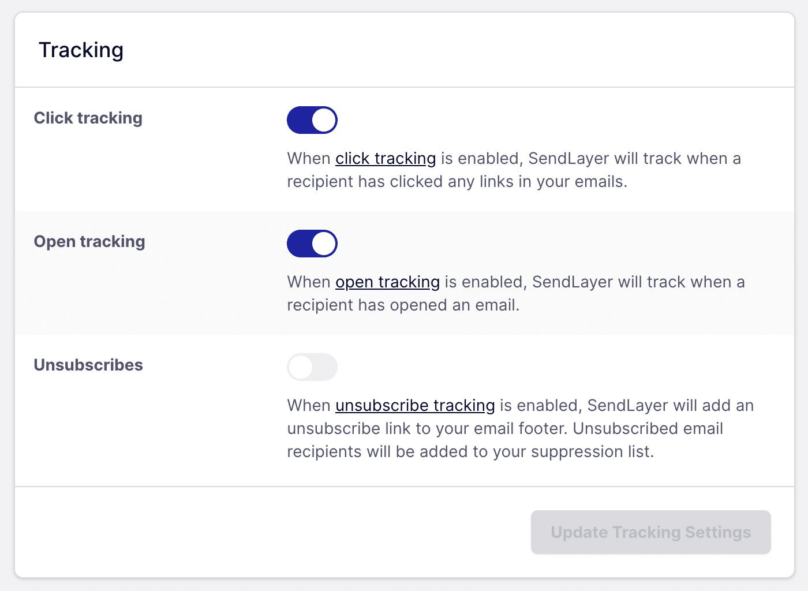The image size is (808, 591).
Task: Click the knob of the Unsubscribes switch
Action: click(x=301, y=366)
